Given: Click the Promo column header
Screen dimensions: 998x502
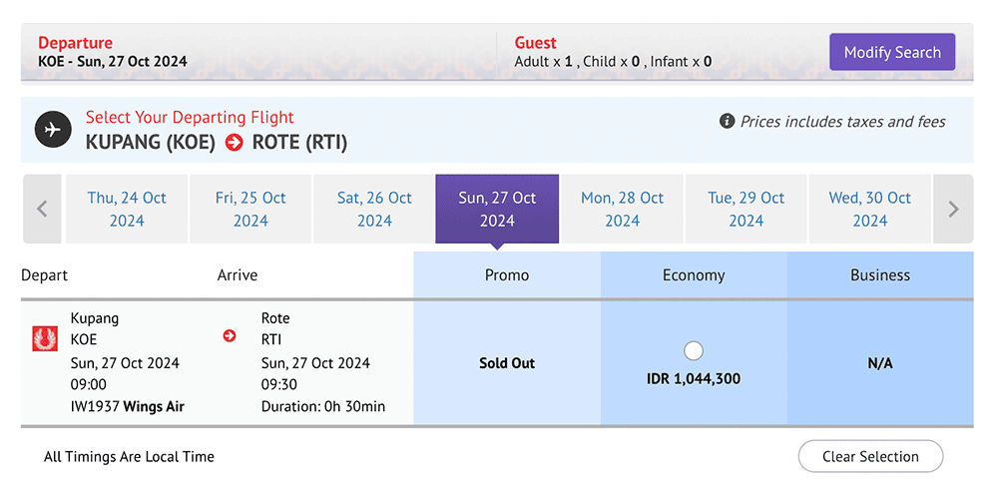Looking at the screenshot, I should tap(507, 274).
